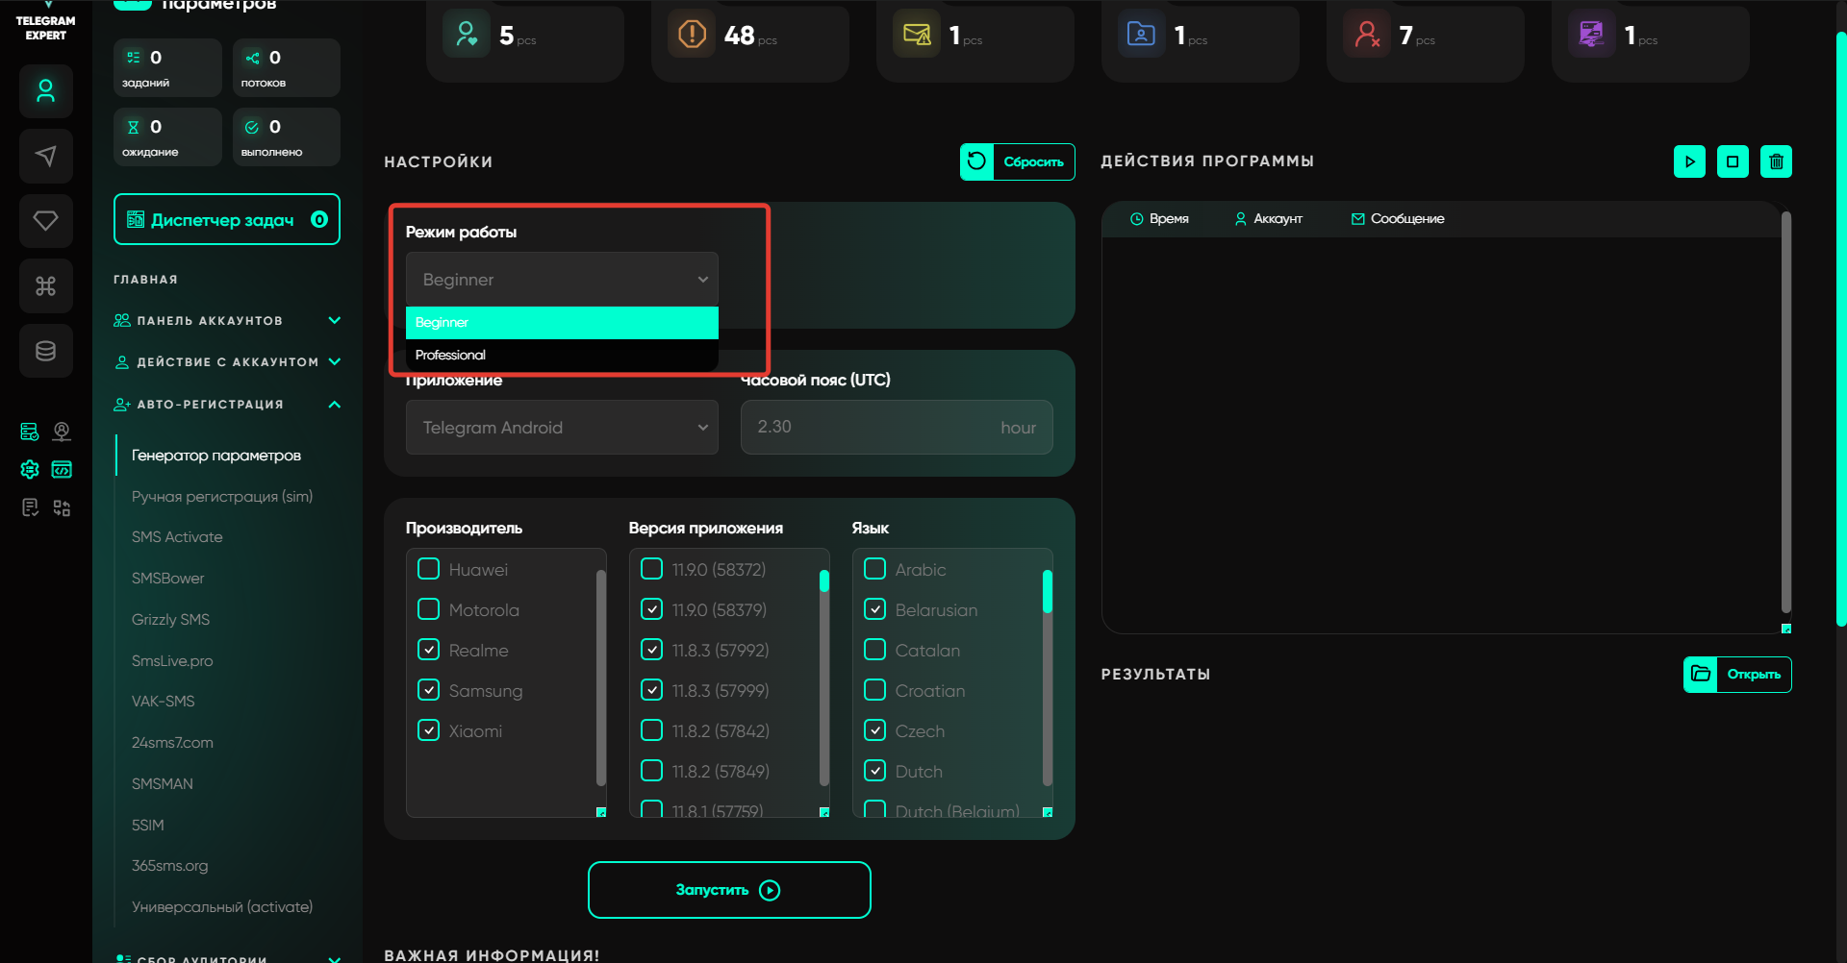The width and height of the screenshot is (1847, 963).
Task: Click the Сбросить reset button
Action: click(x=1017, y=161)
